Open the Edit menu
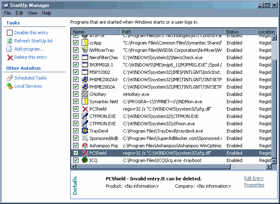Image resolution: width=280 pixels, height=204 pixels. click(19, 13)
